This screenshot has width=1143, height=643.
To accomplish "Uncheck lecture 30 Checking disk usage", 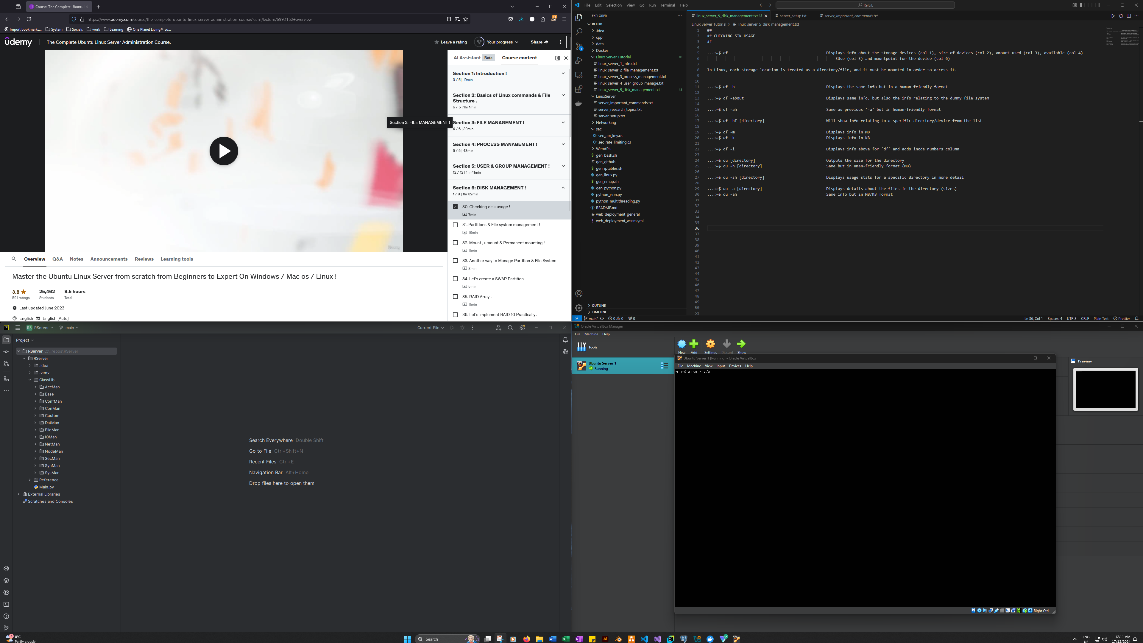I will click(x=455, y=207).
